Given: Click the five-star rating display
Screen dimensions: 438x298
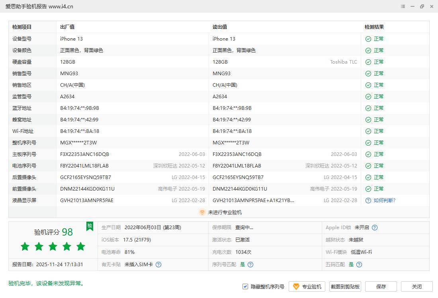Looking at the screenshot, I should coord(53,247).
